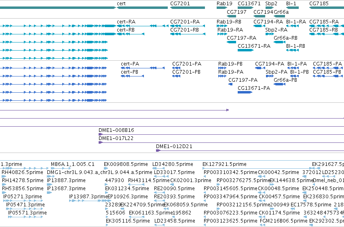Click EST label IP13887.3prime

(x=66, y=180)
